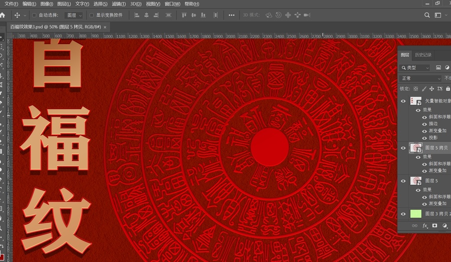The width and height of the screenshot is (451, 262).
Task: Filter layers by adjustment layer icon
Action: pos(447,68)
